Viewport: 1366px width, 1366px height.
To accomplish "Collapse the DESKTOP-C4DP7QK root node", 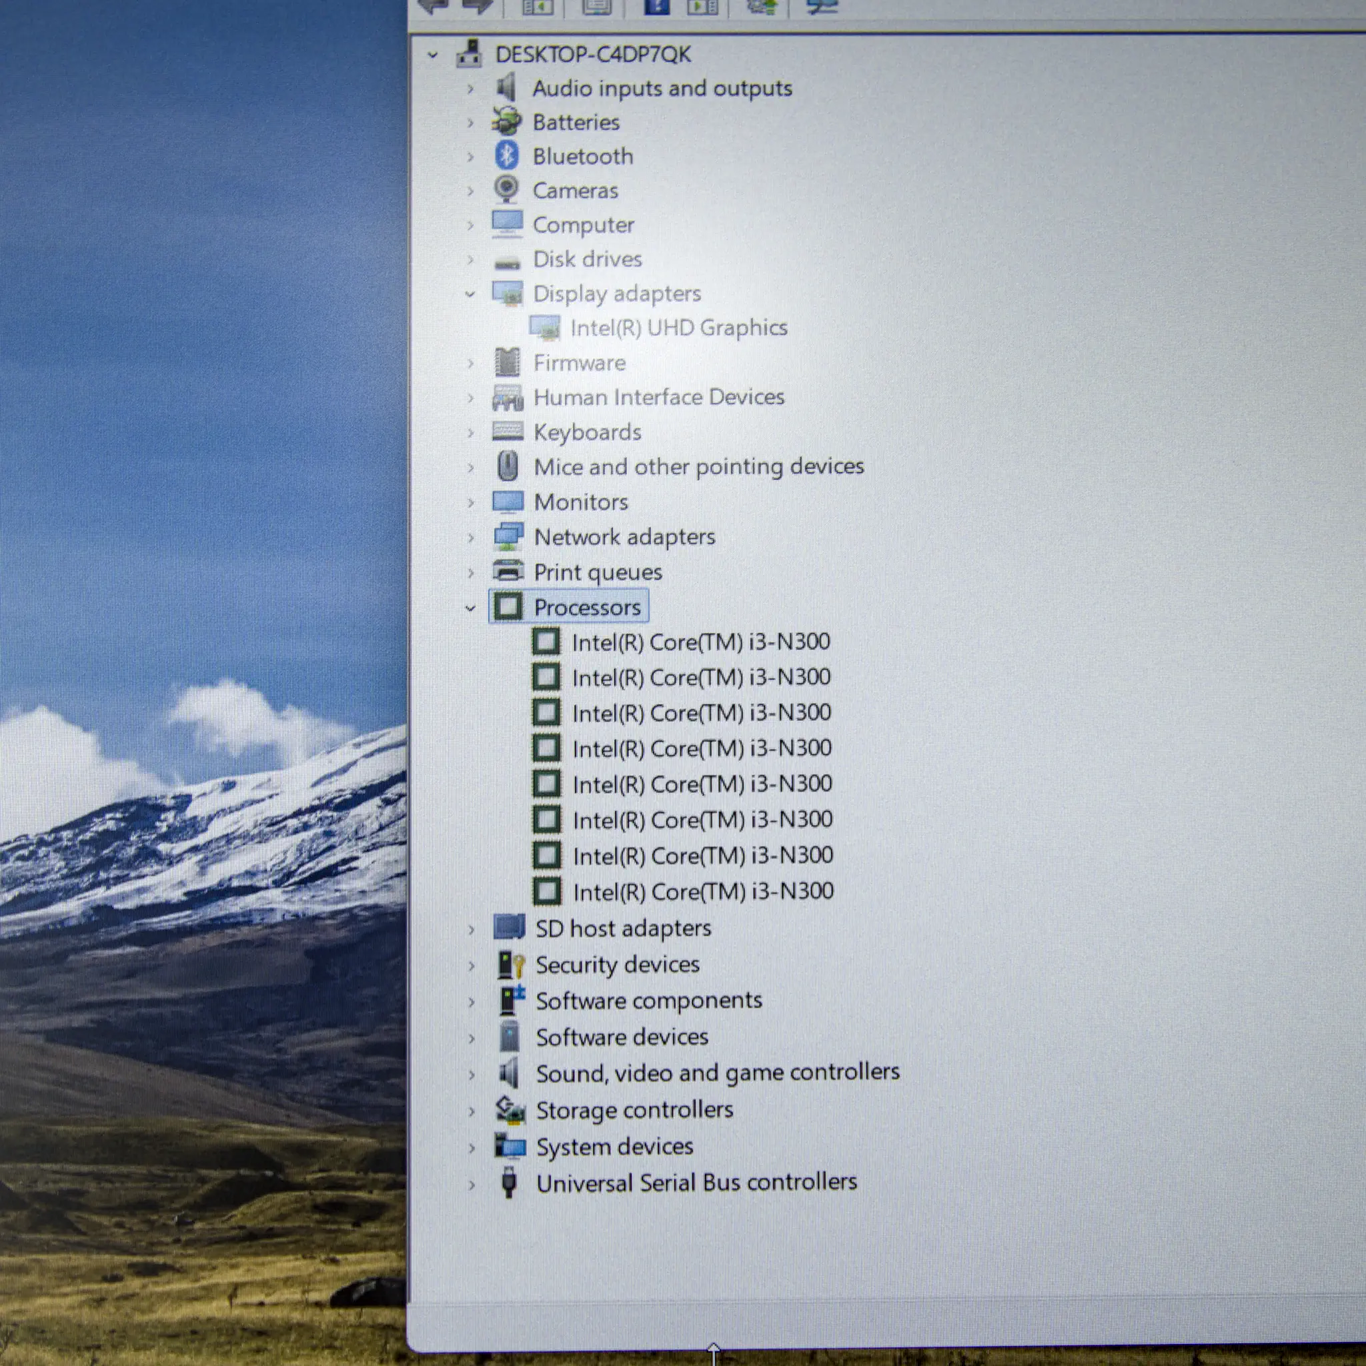I will tap(433, 55).
